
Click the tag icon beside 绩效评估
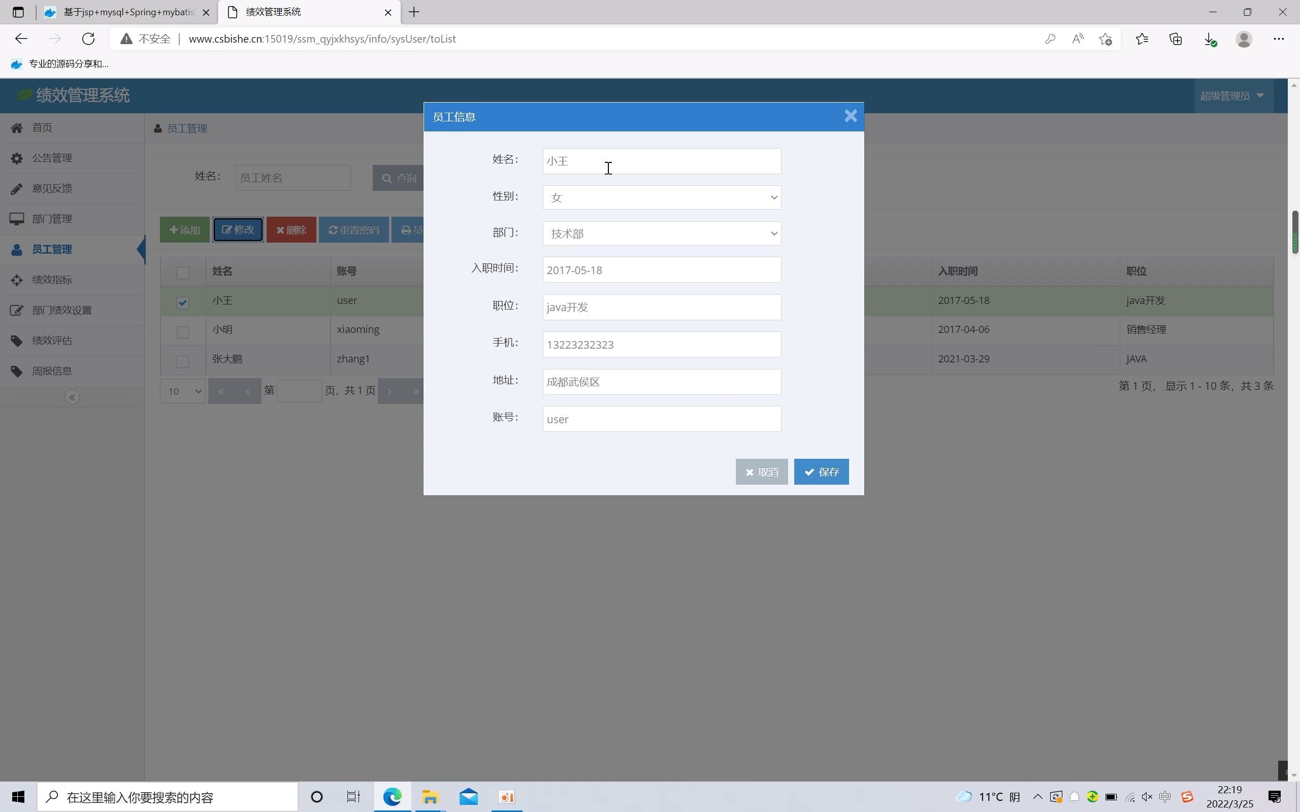click(17, 341)
